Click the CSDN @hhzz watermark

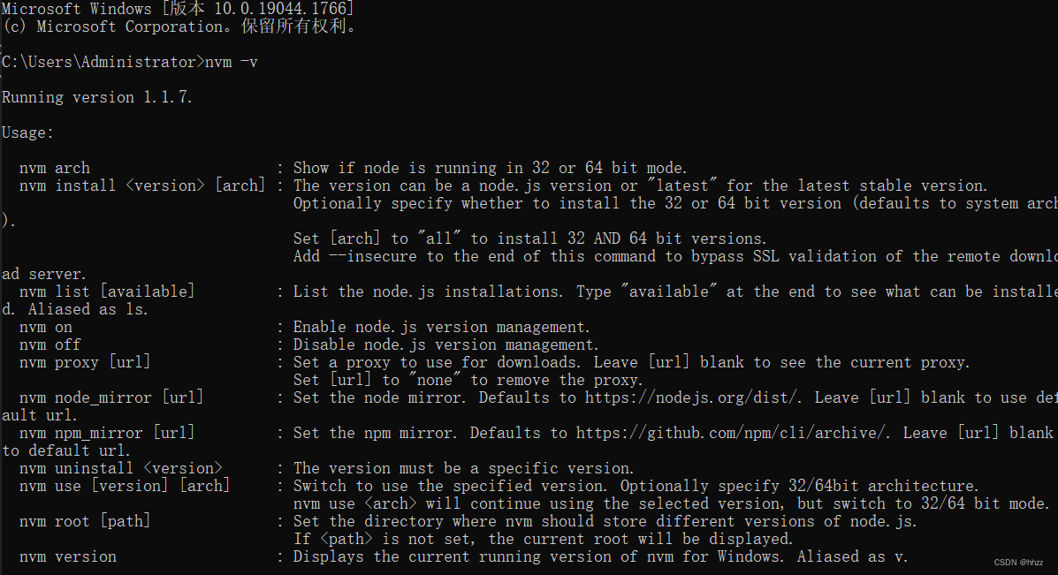(x=1018, y=562)
